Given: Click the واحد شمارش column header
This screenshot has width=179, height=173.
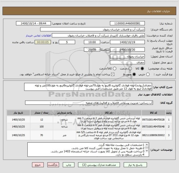Looking at the screenshot, I should tap(64, 113).
